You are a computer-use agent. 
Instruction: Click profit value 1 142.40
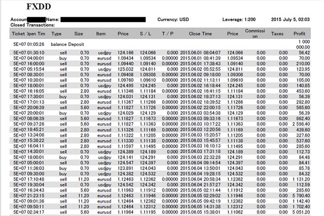(301, 201)
